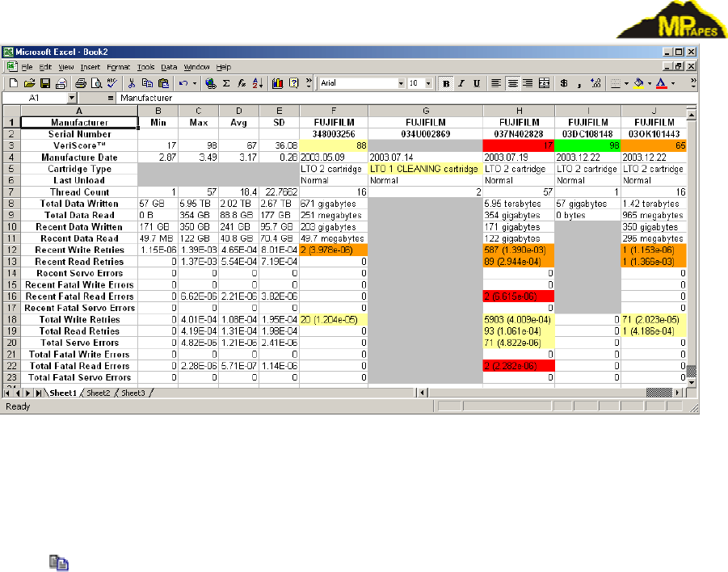Launch the Chart Wizard icon
This screenshot has height=572, width=728.
coord(278,83)
